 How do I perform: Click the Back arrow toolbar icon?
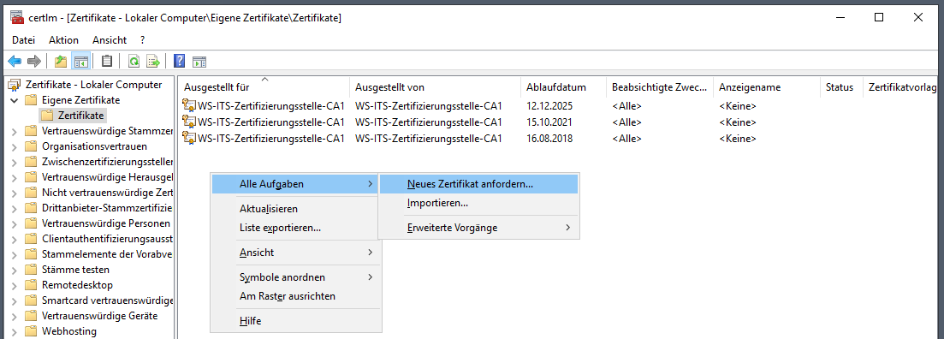tap(15, 61)
